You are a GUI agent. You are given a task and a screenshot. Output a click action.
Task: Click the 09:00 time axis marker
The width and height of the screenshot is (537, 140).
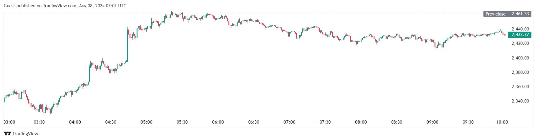[x=432, y=122]
